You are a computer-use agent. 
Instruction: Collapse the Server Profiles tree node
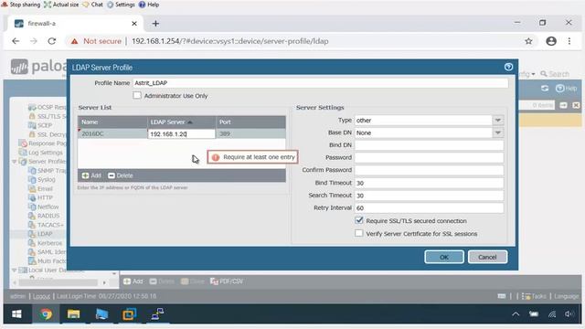tap(14, 162)
